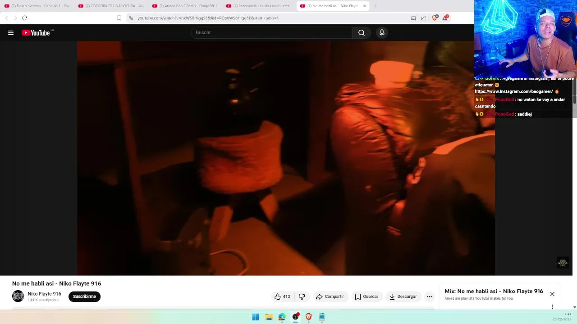Image resolution: width=577 pixels, height=324 pixels.
Task: Go back in browser history
Action: 7,18
